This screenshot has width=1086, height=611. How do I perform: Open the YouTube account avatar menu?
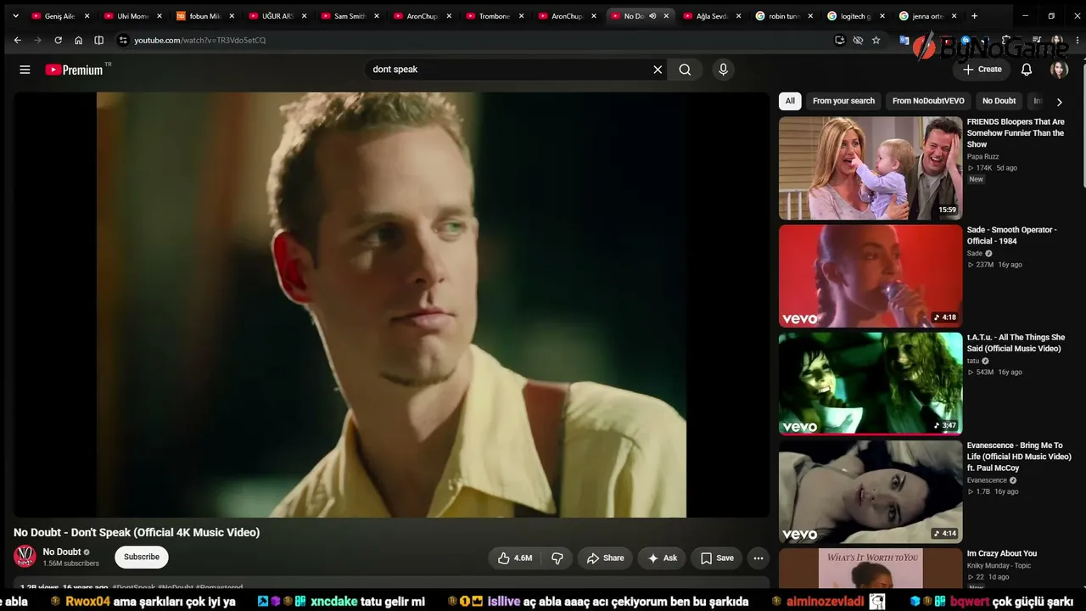(1059, 70)
